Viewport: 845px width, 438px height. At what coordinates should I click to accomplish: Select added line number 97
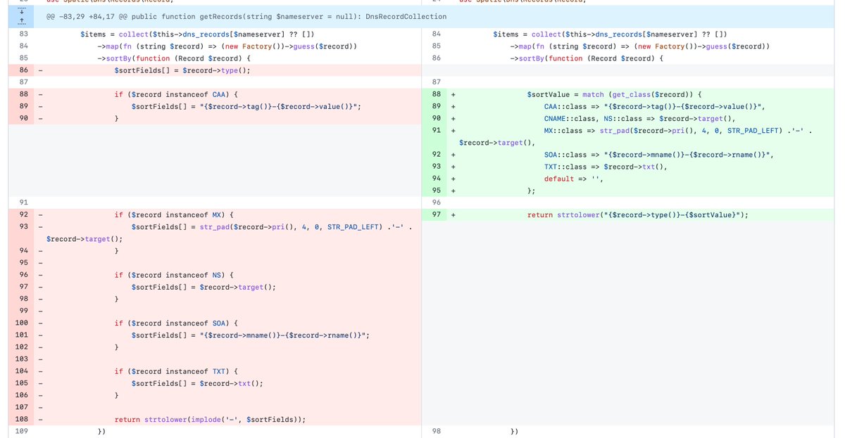click(x=436, y=214)
